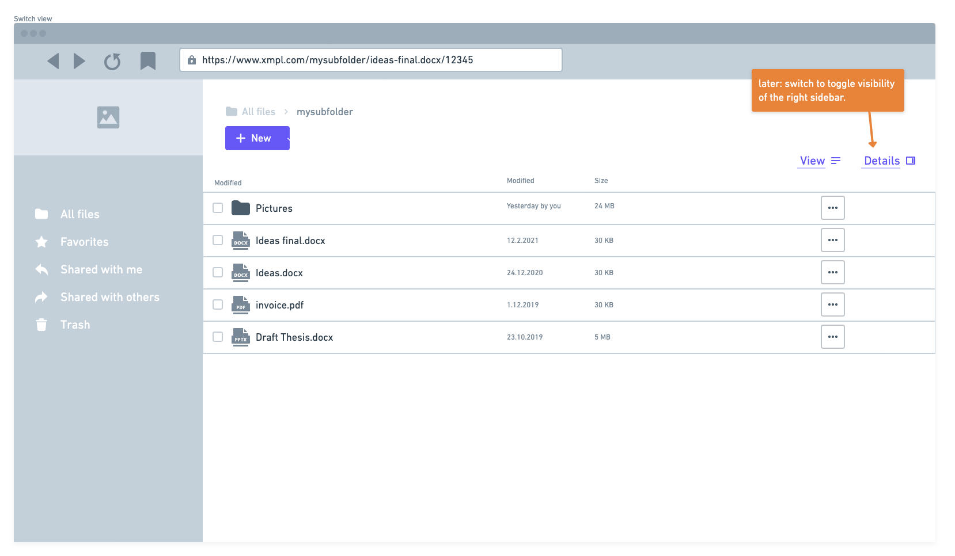The image size is (955, 556).
Task: Select the Pictures row checkbox
Action: click(218, 208)
